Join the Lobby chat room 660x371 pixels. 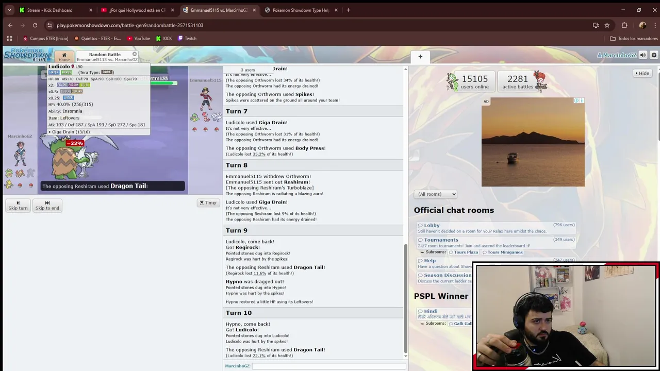pyautogui.click(x=432, y=225)
